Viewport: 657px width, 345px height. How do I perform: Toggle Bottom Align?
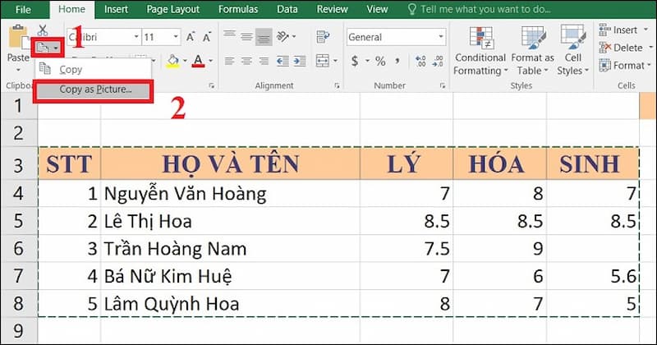click(264, 37)
